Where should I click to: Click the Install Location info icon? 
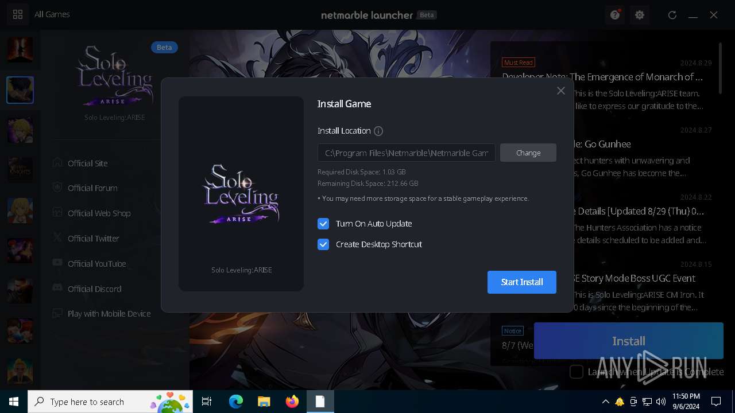[x=378, y=131]
